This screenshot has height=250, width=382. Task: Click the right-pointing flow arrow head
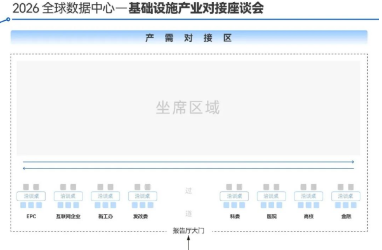353,162
